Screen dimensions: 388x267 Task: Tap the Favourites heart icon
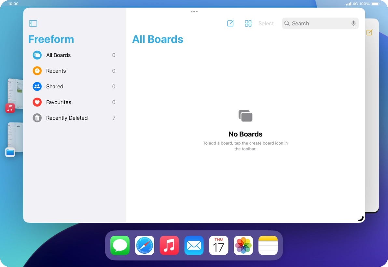tap(37, 102)
